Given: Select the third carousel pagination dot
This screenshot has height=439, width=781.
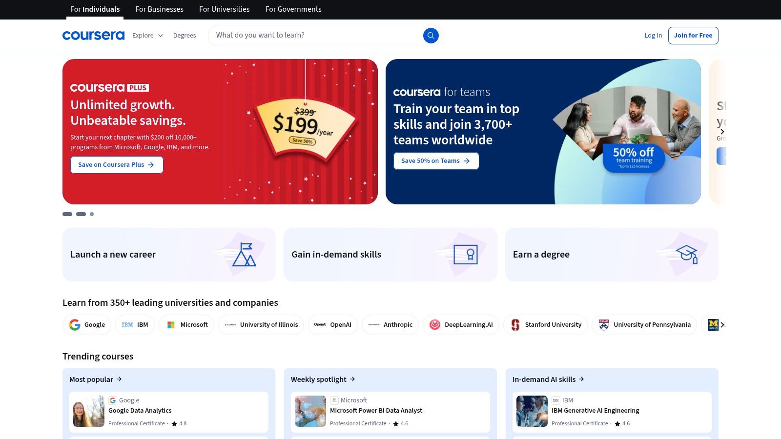Looking at the screenshot, I should pos(91,214).
